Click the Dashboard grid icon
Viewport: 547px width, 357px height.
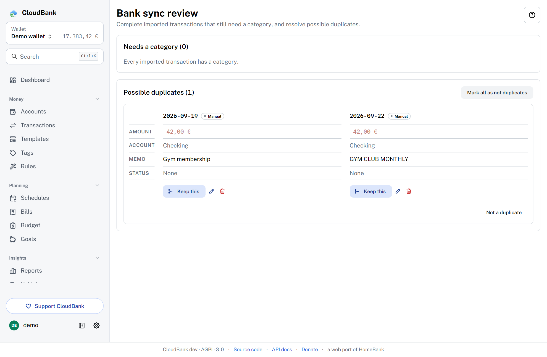pos(13,80)
